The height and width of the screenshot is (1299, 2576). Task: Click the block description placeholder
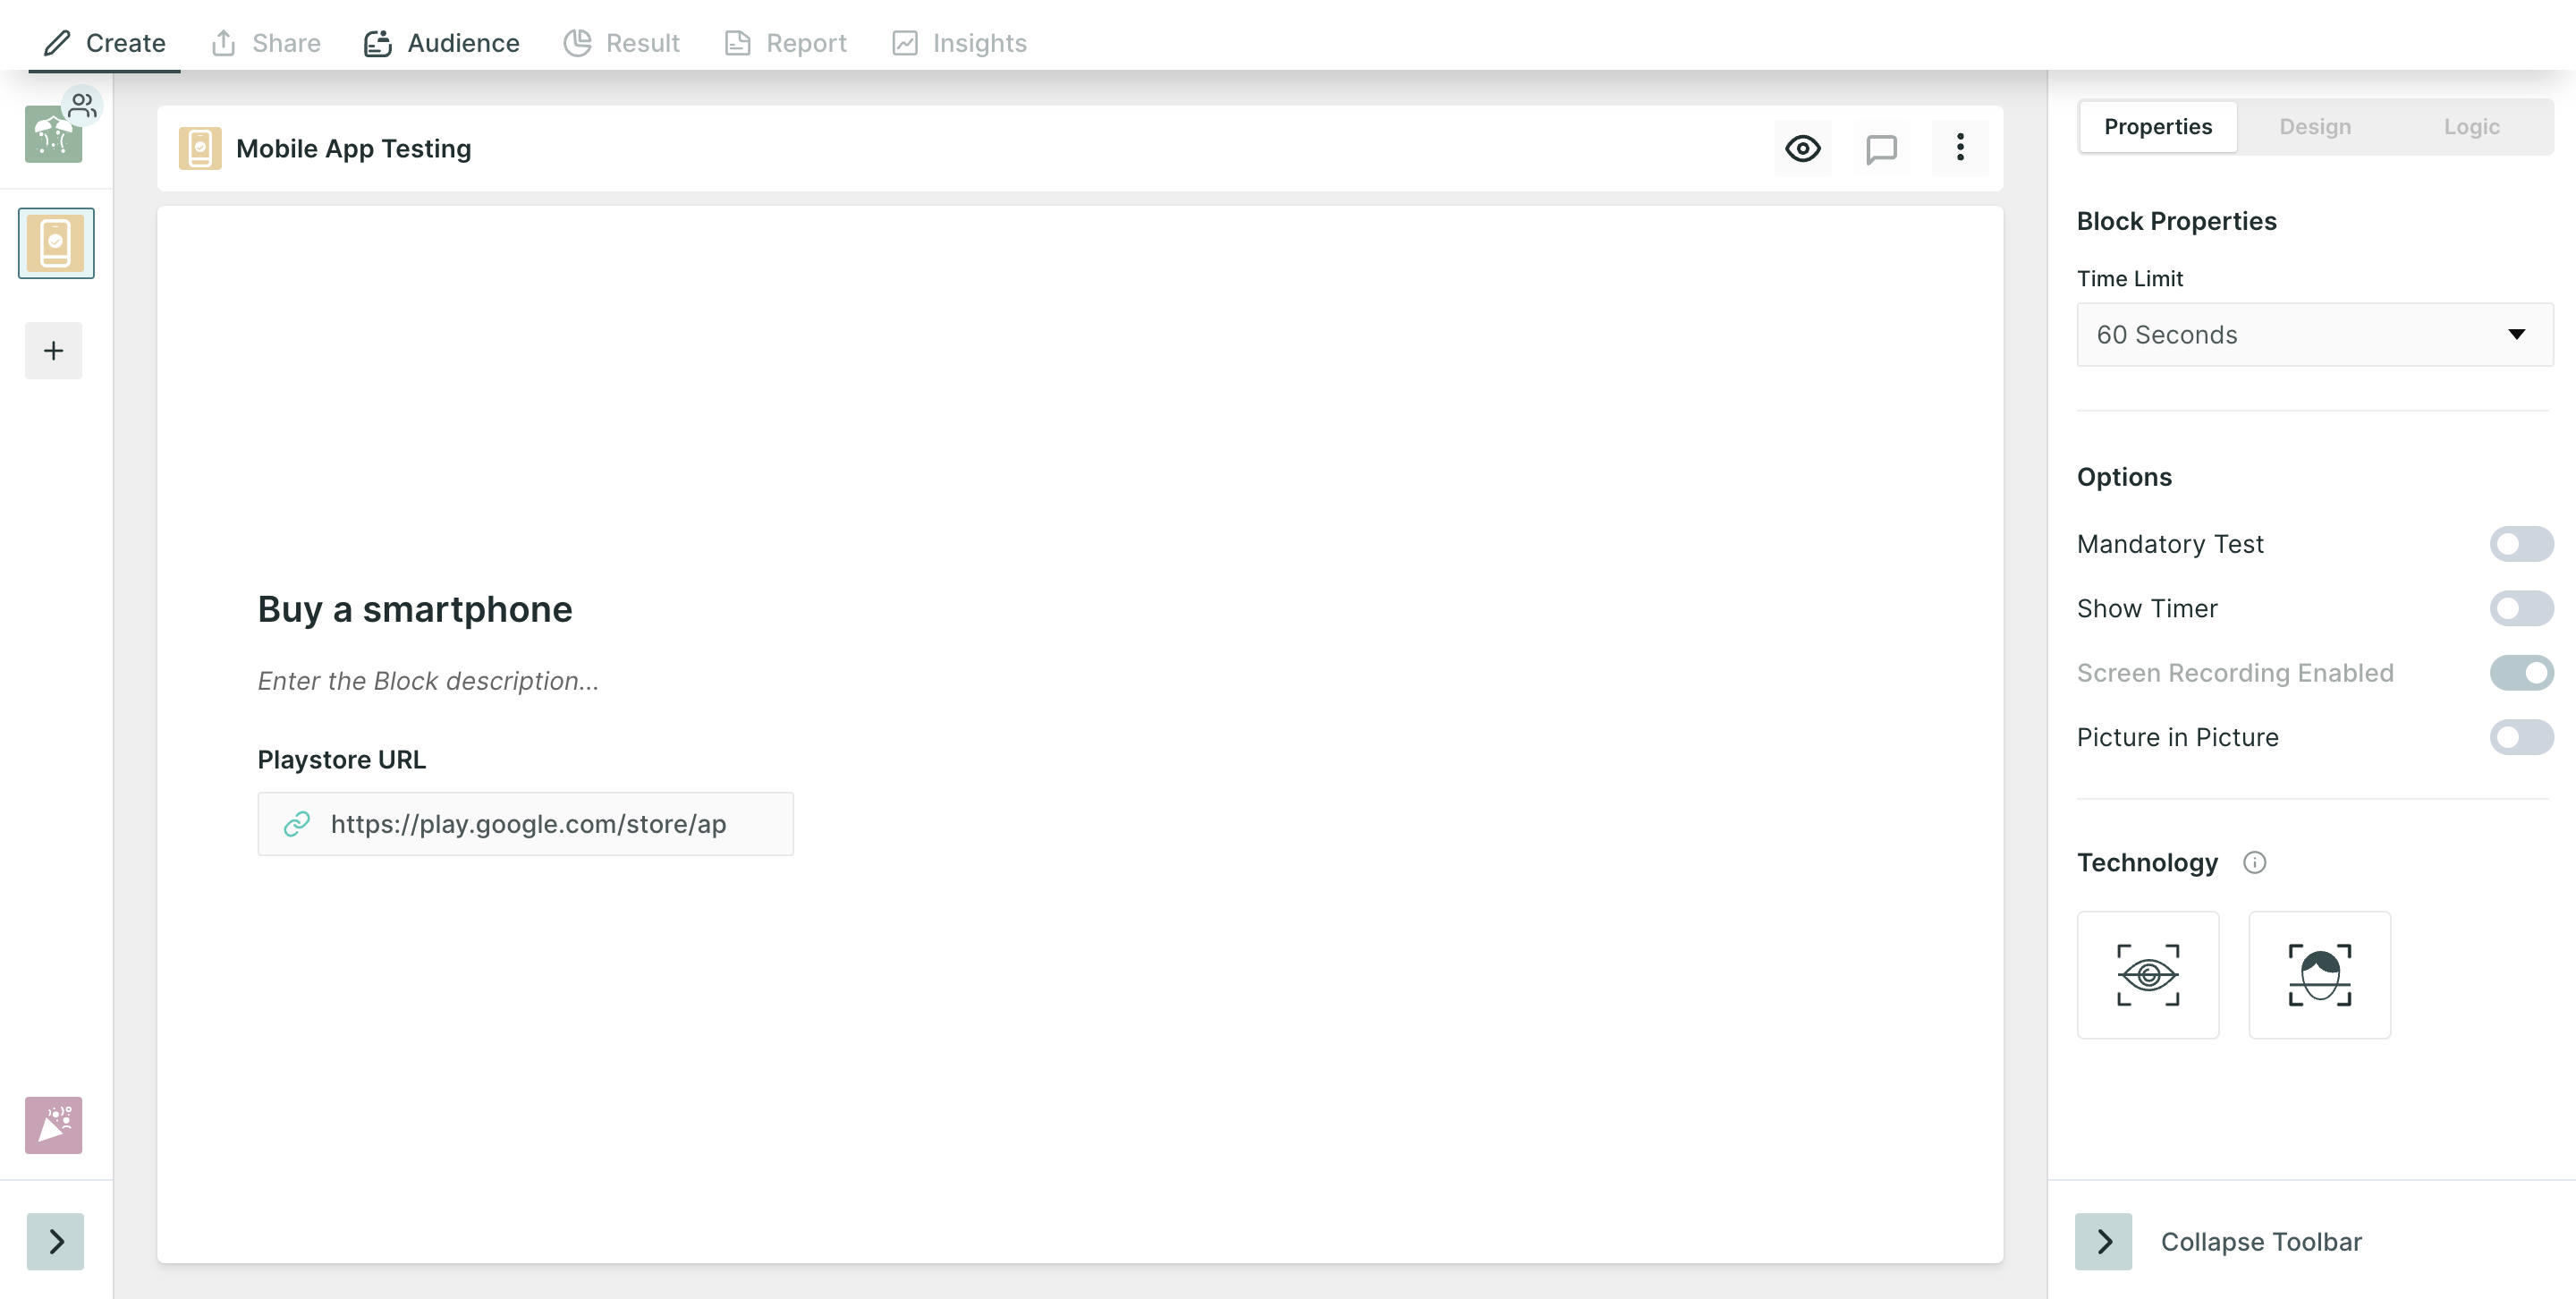[428, 681]
